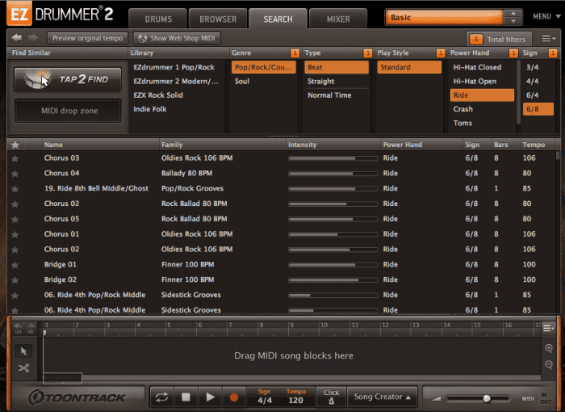The width and height of the screenshot is (565, 412).
Task: Go back with the left arrow
Action: click(x=17, y=37)
